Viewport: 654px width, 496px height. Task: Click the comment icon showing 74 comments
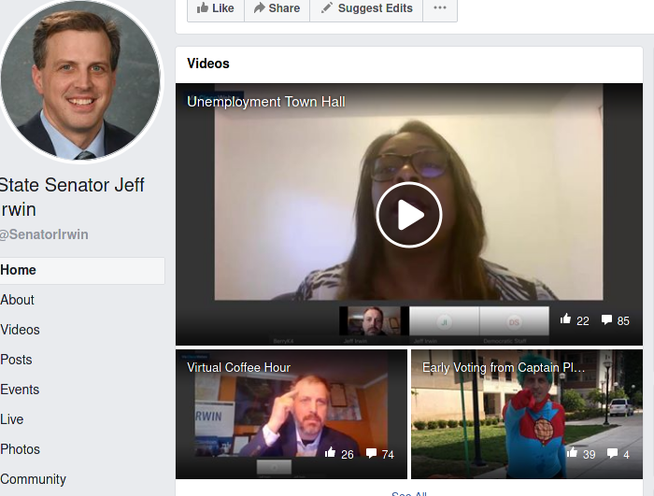(x=371, y=453)
